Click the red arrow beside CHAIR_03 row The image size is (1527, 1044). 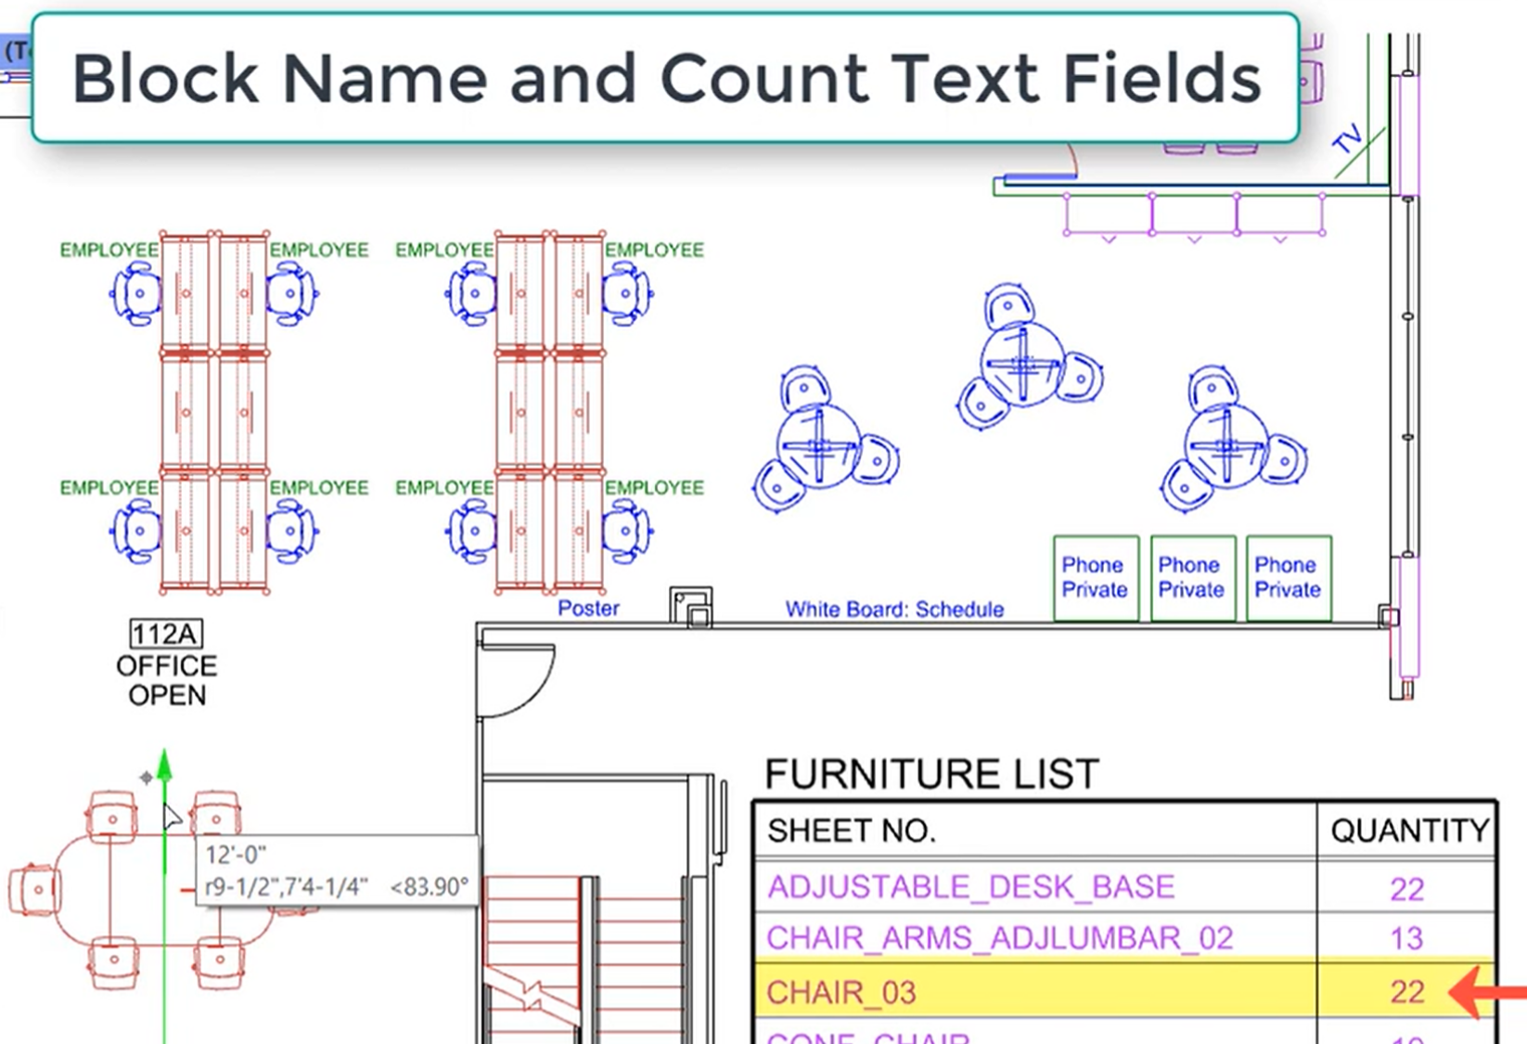1487,992
